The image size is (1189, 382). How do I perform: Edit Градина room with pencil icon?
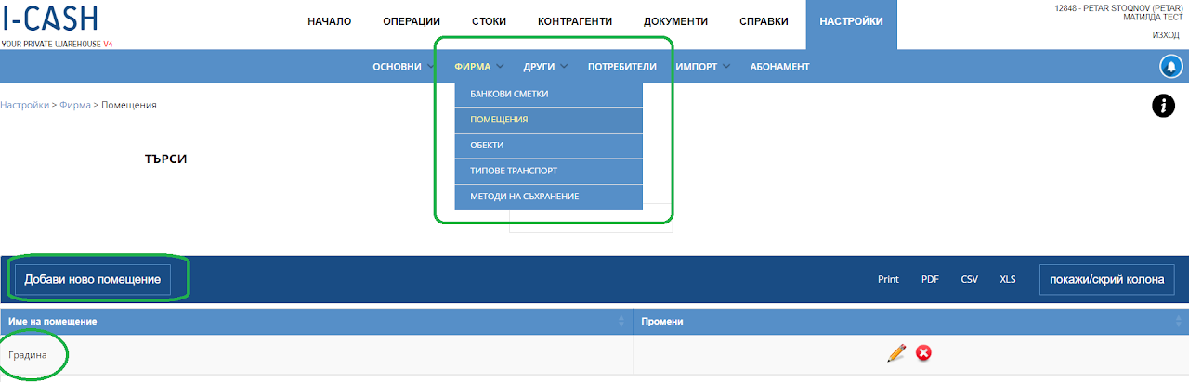896,352
